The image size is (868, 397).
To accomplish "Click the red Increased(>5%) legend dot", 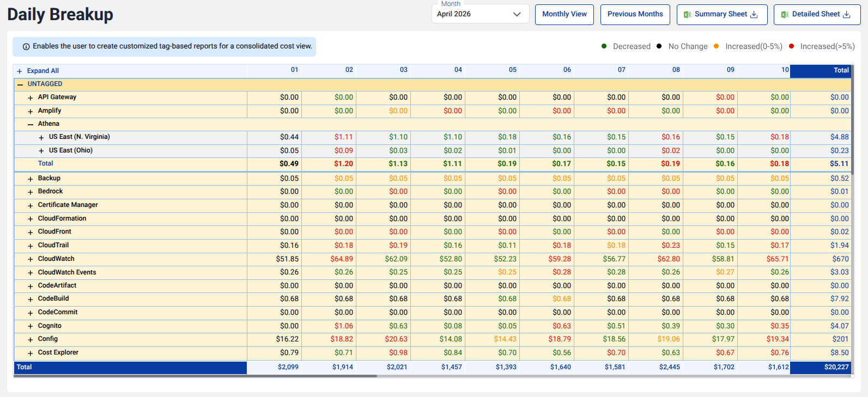I will tap(791, 46).
